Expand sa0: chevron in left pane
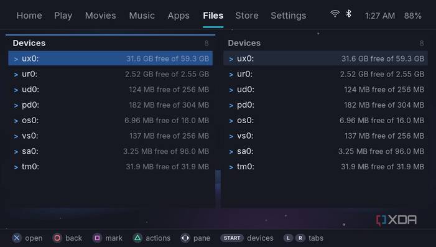Image resolution: width=436 pixels, height=247 pixels. tap(16, 152)
